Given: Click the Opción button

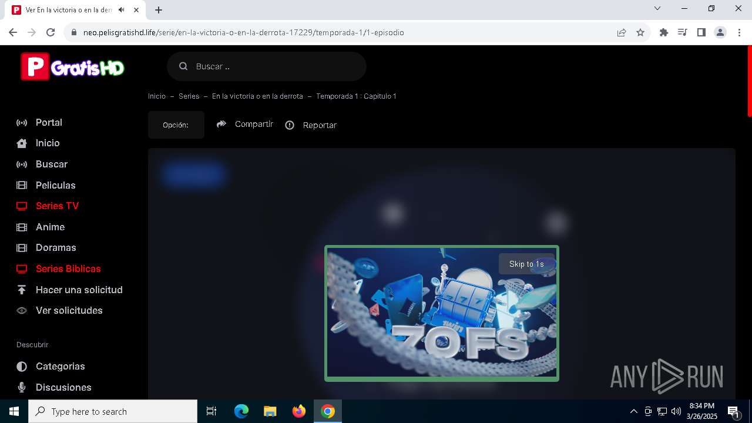Looking at the screenshot, I should click(176, 125).
